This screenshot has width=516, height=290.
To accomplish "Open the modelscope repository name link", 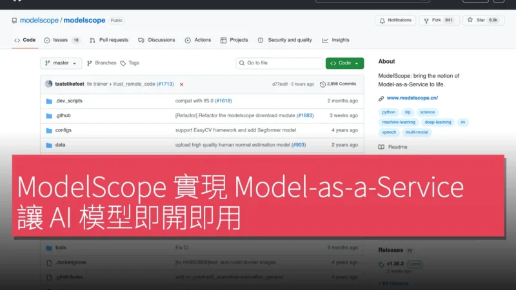I will point(84,21).
